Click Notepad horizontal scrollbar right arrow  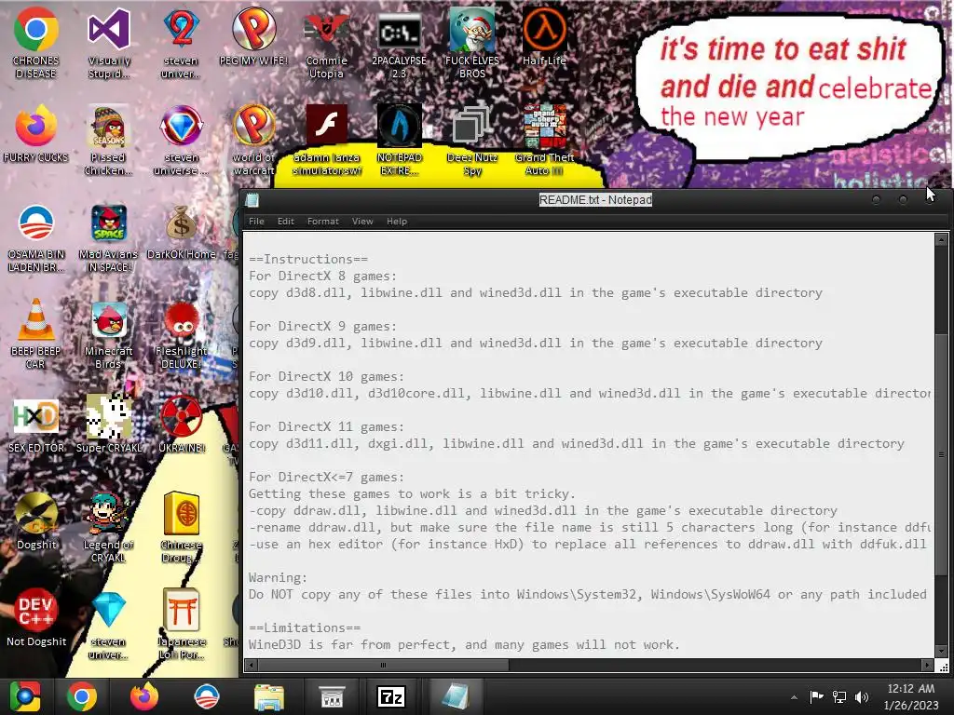click(x=927, y=665)
